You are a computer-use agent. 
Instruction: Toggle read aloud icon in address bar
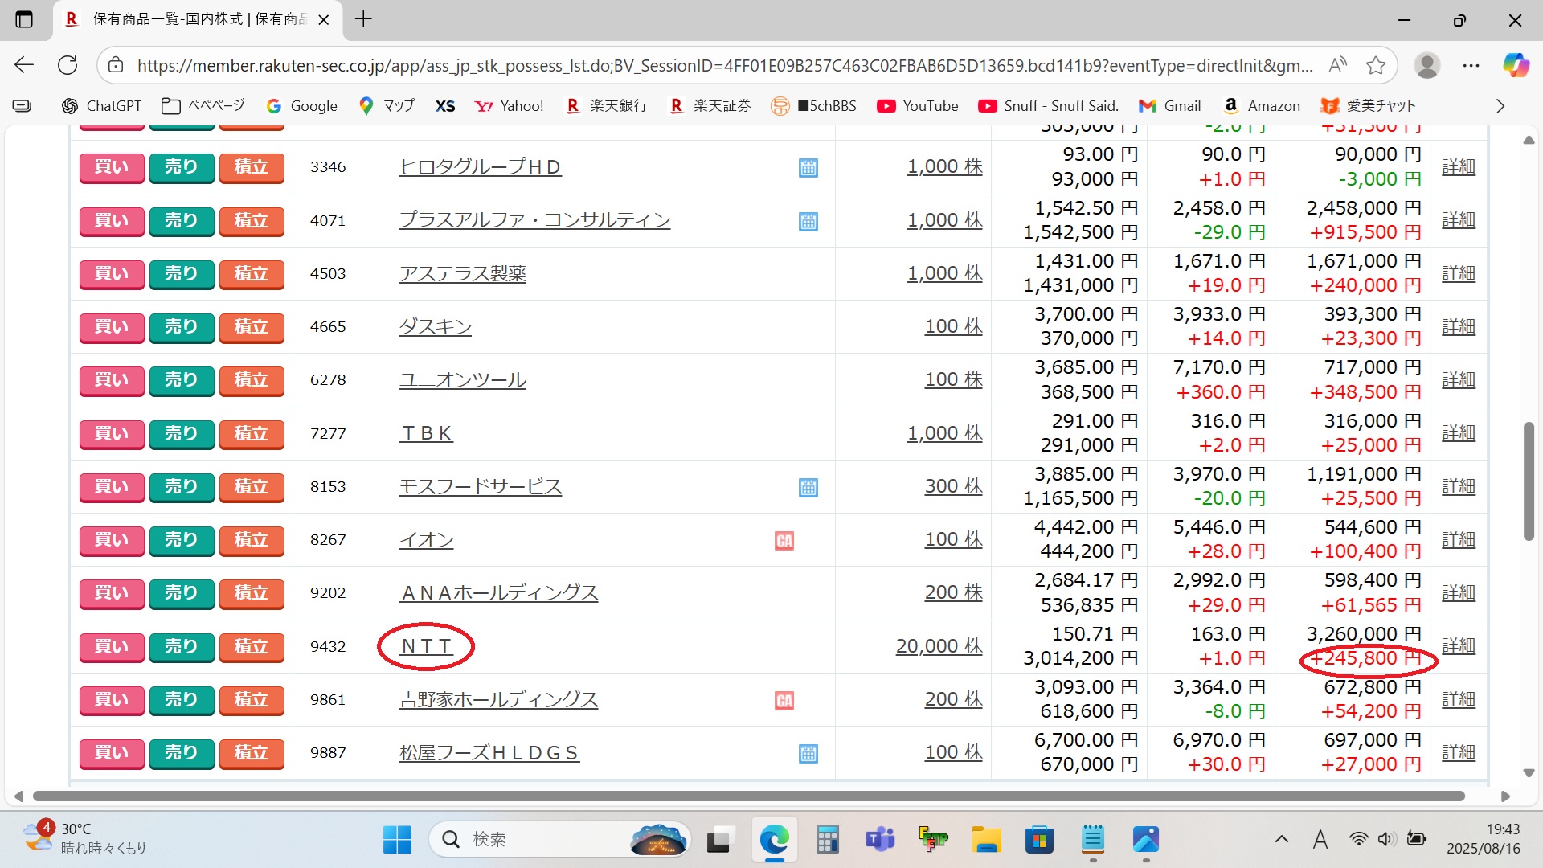(x=1338, y=65)
